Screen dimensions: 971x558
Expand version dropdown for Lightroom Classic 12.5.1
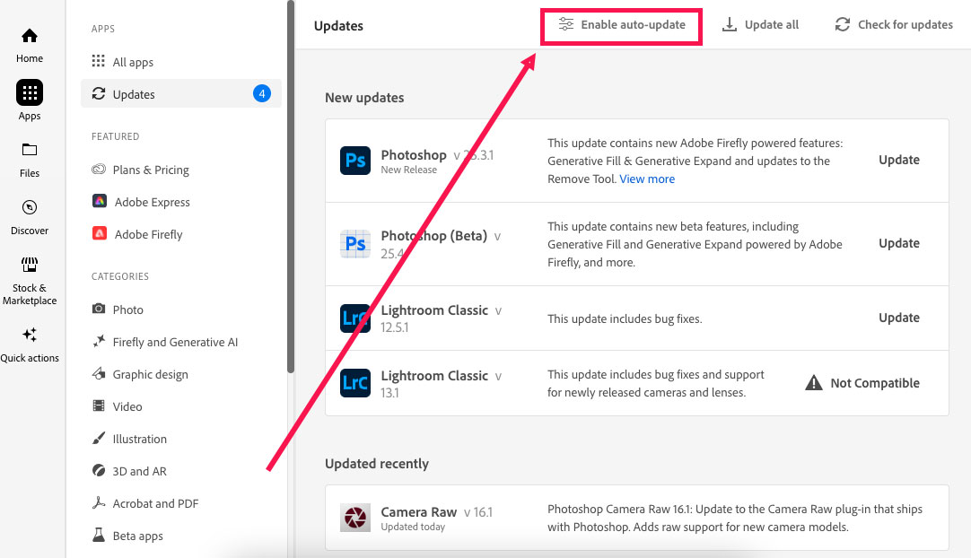499,311
